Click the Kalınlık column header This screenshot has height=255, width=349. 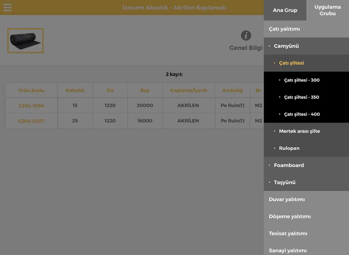(75, 90)
